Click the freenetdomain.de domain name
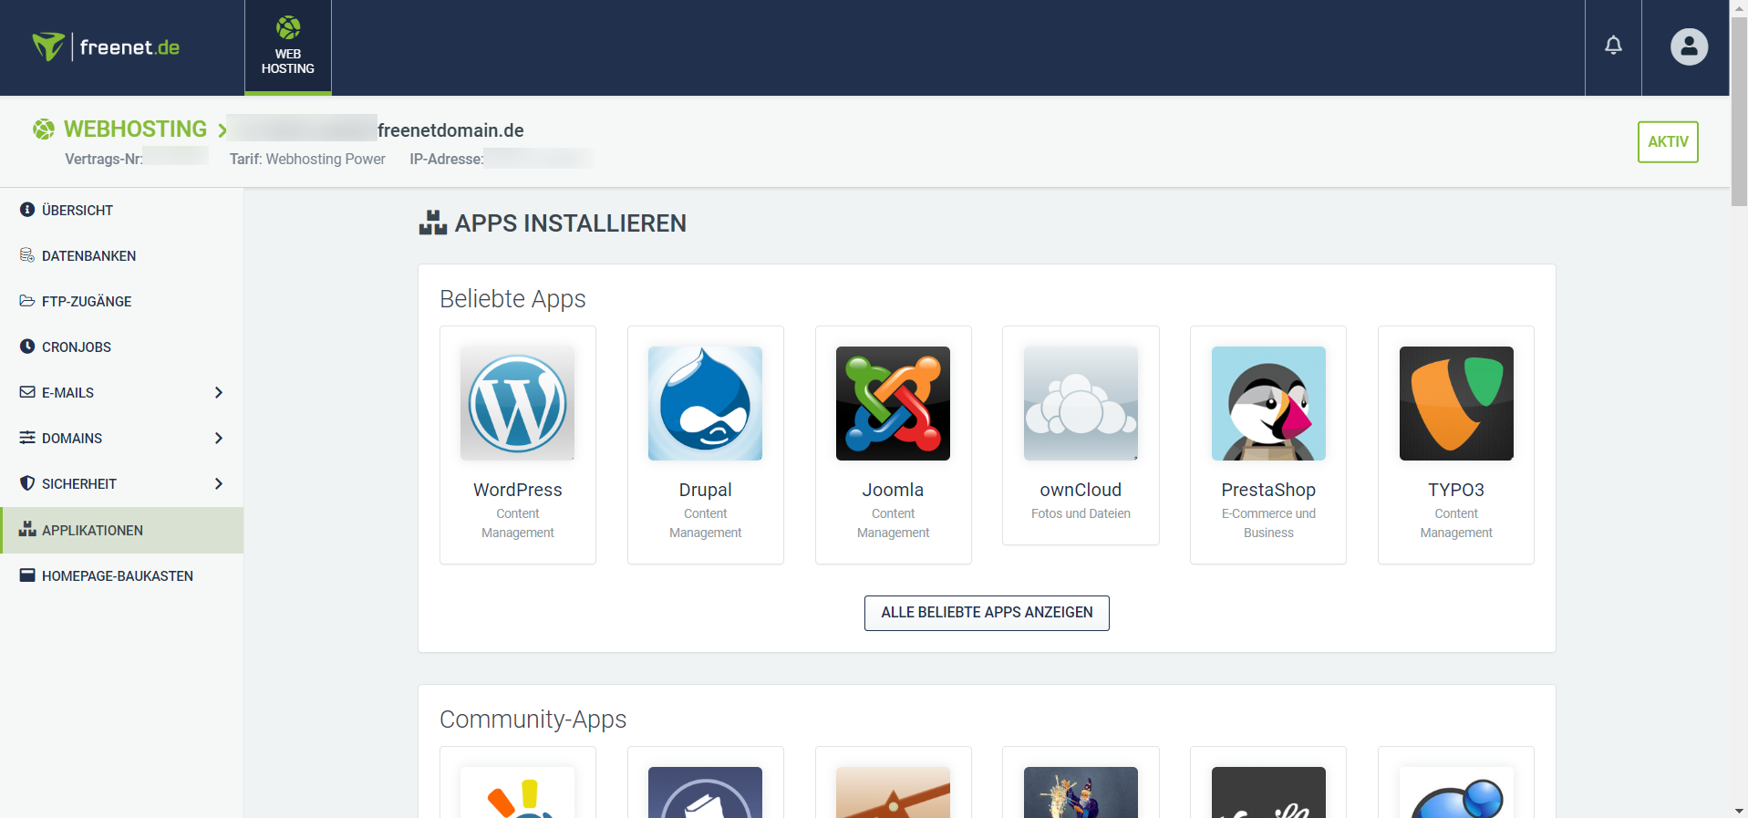1748x818 pixels. (x=450, y=130)
